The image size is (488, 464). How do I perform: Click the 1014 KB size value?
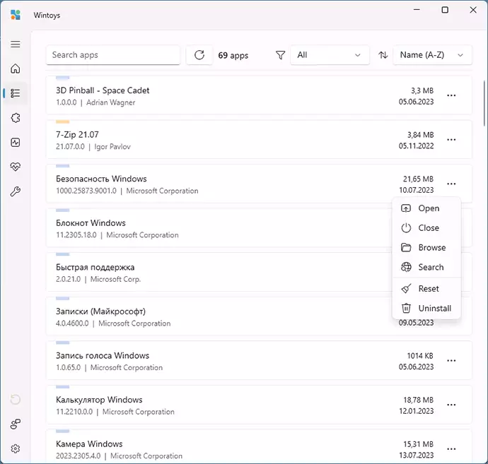[x=420, y=355]
